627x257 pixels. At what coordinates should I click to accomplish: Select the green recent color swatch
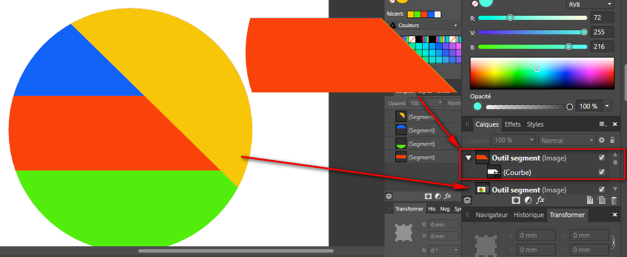tap(417, 14)
